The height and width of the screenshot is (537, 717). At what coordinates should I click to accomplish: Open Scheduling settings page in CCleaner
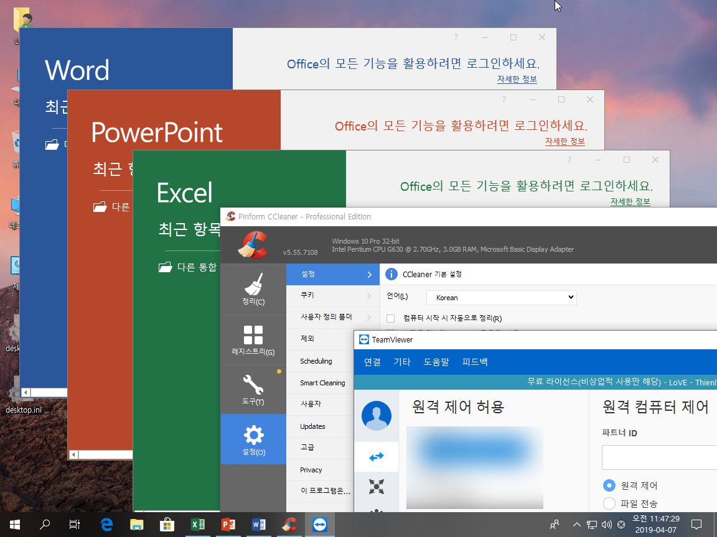[x=320, y=360]
